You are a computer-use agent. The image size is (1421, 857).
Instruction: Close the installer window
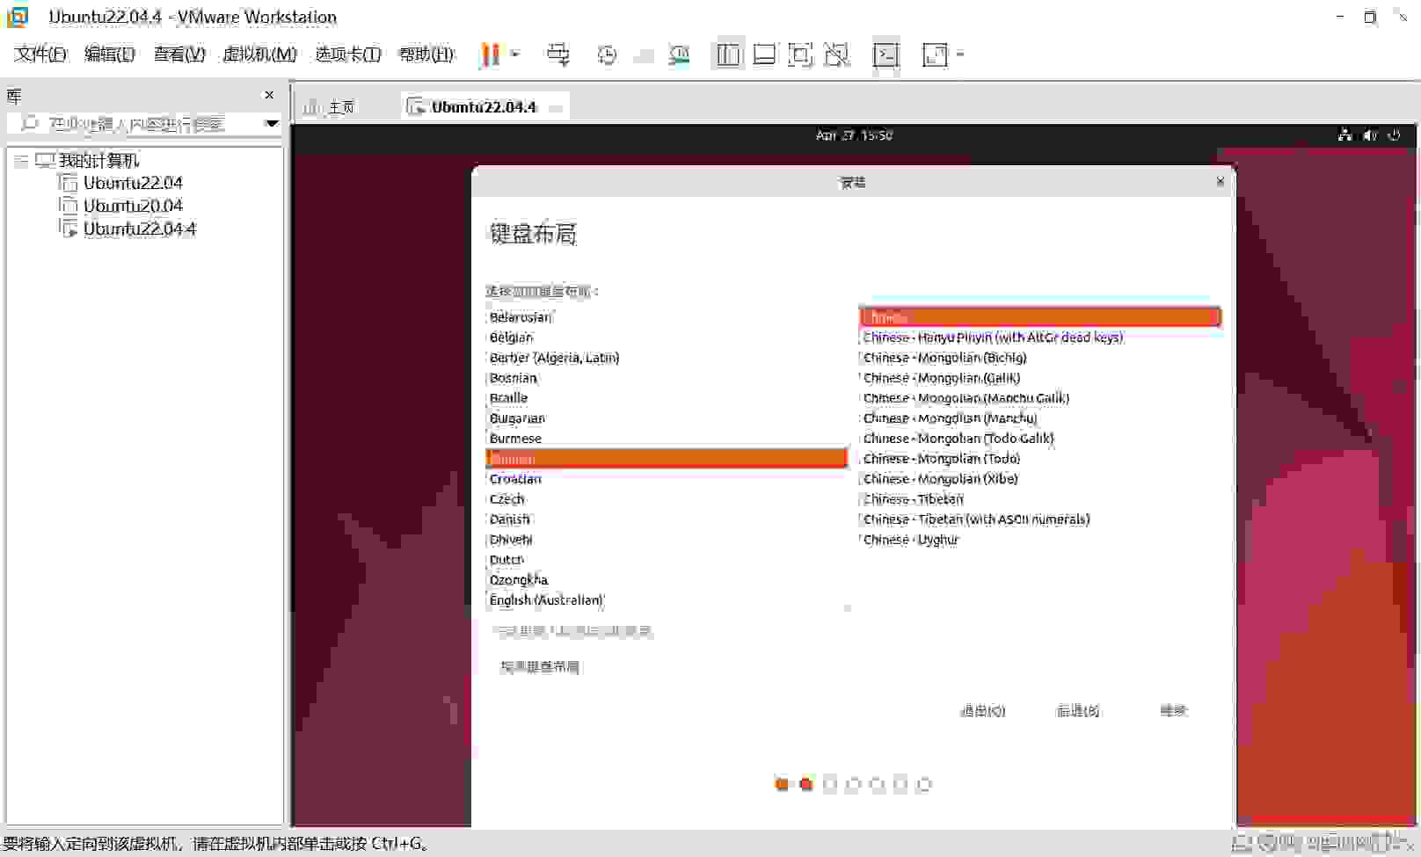(1220, 181)
